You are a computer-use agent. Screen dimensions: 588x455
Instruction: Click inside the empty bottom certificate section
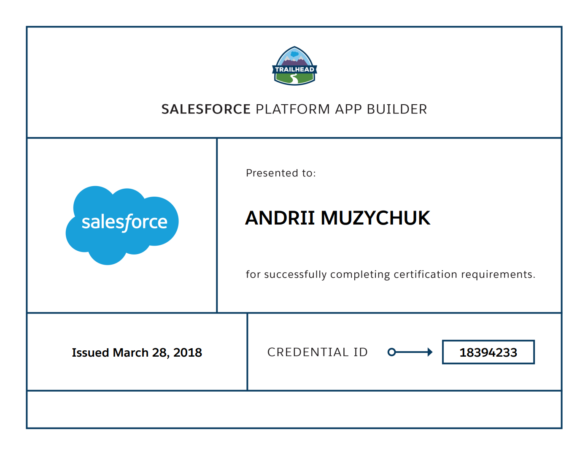pos(294,410)
